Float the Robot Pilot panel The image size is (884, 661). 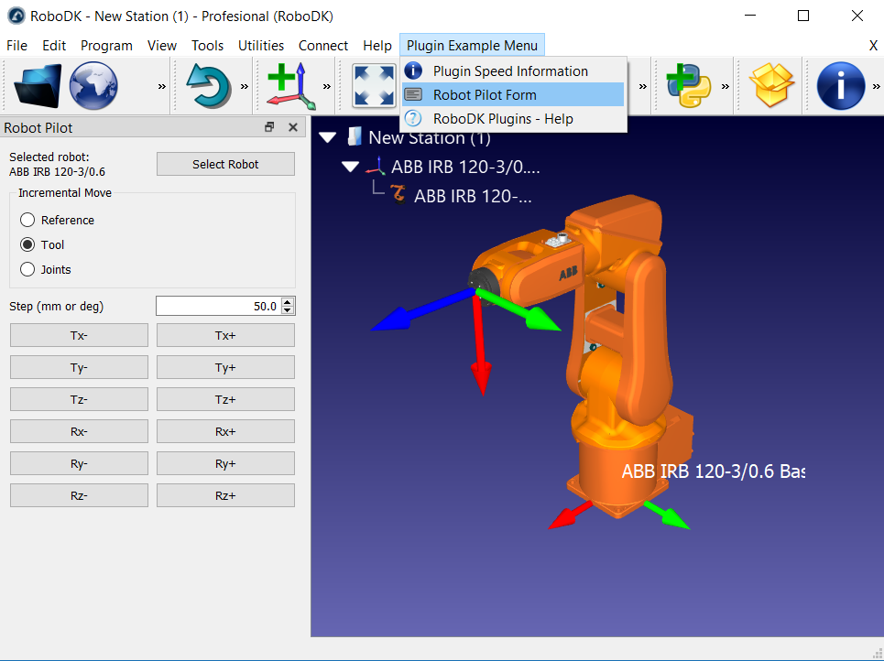click(269, 127)
